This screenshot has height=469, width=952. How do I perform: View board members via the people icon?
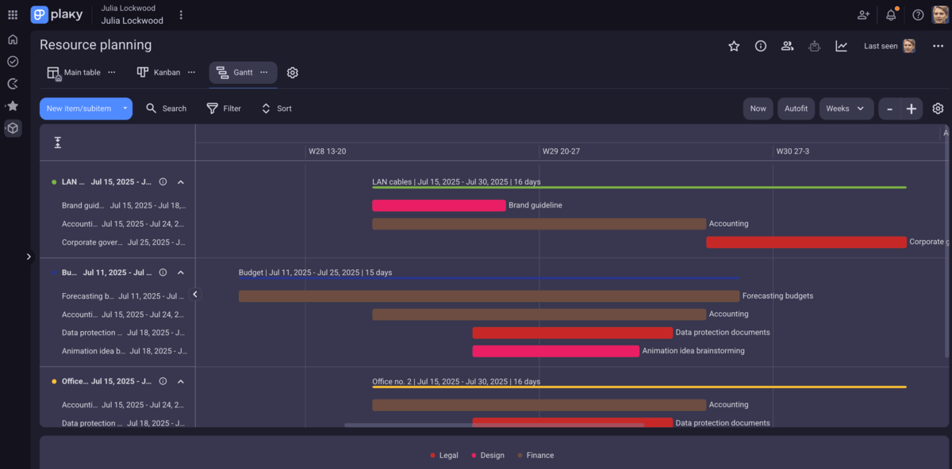click(787, 46)
